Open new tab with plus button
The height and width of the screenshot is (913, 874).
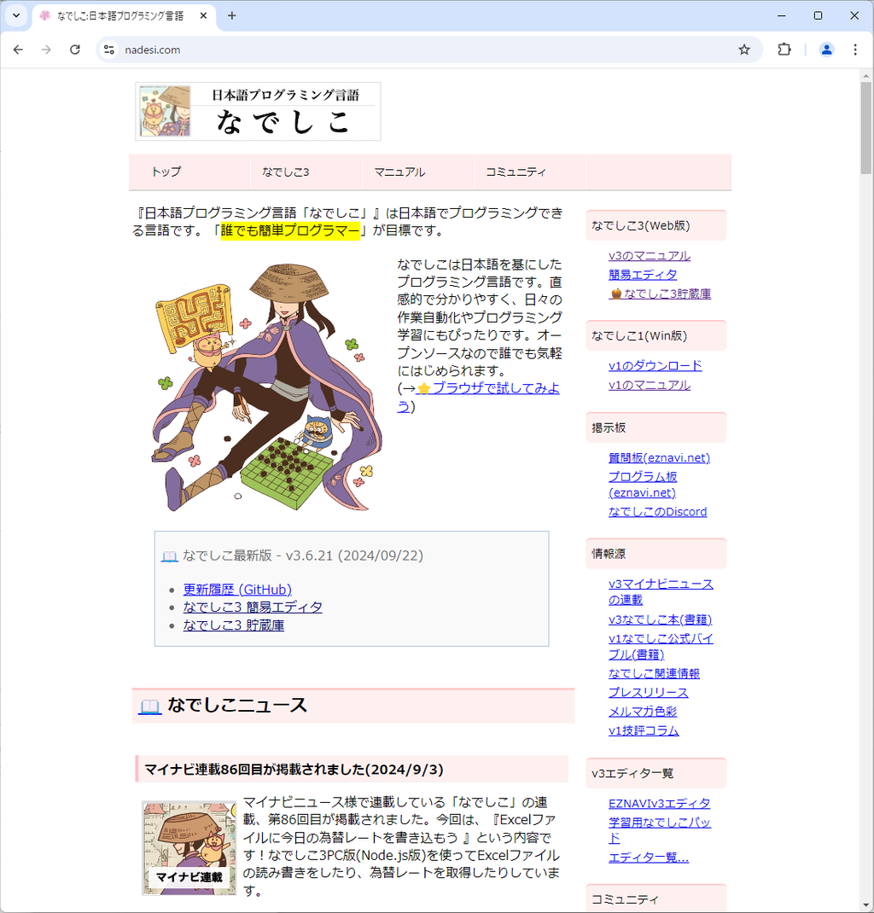[x=232, y=15]
